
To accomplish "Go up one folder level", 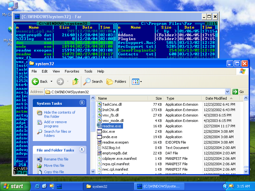I will pyautogui.click(x=75, y=81).
